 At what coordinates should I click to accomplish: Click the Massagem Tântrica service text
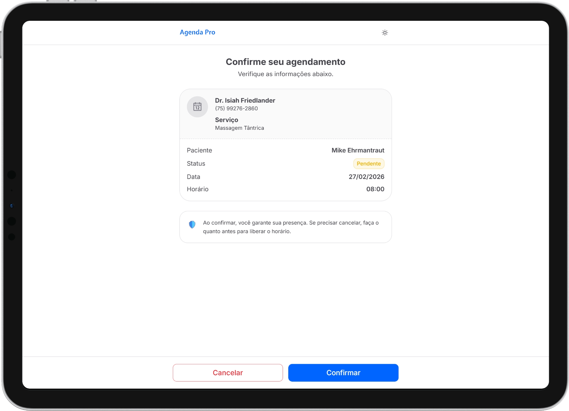tap(239, 128)
